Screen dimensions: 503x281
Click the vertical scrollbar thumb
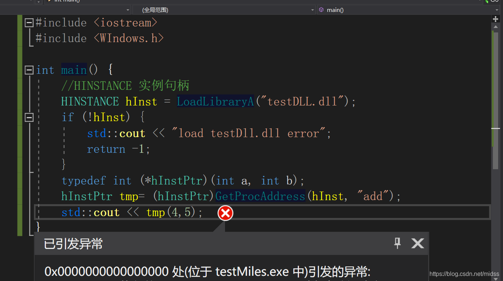pos(496,100)
